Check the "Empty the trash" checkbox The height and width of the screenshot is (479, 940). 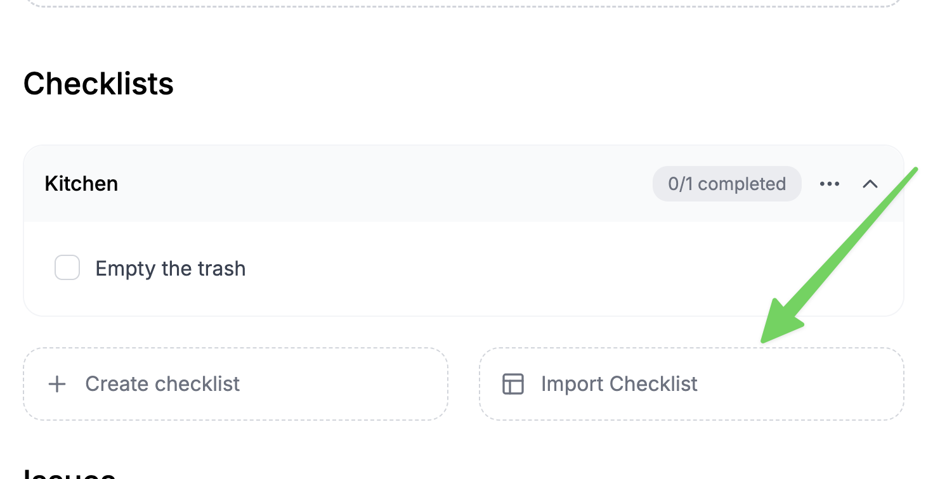[x=67, y=268]
